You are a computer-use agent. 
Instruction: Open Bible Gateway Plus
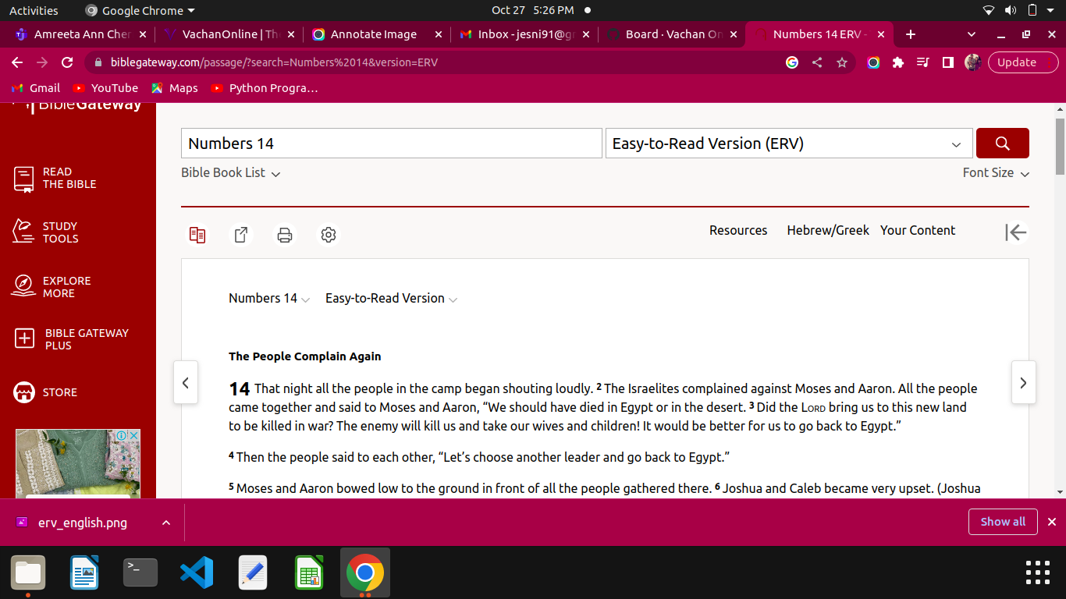(87, 339)
